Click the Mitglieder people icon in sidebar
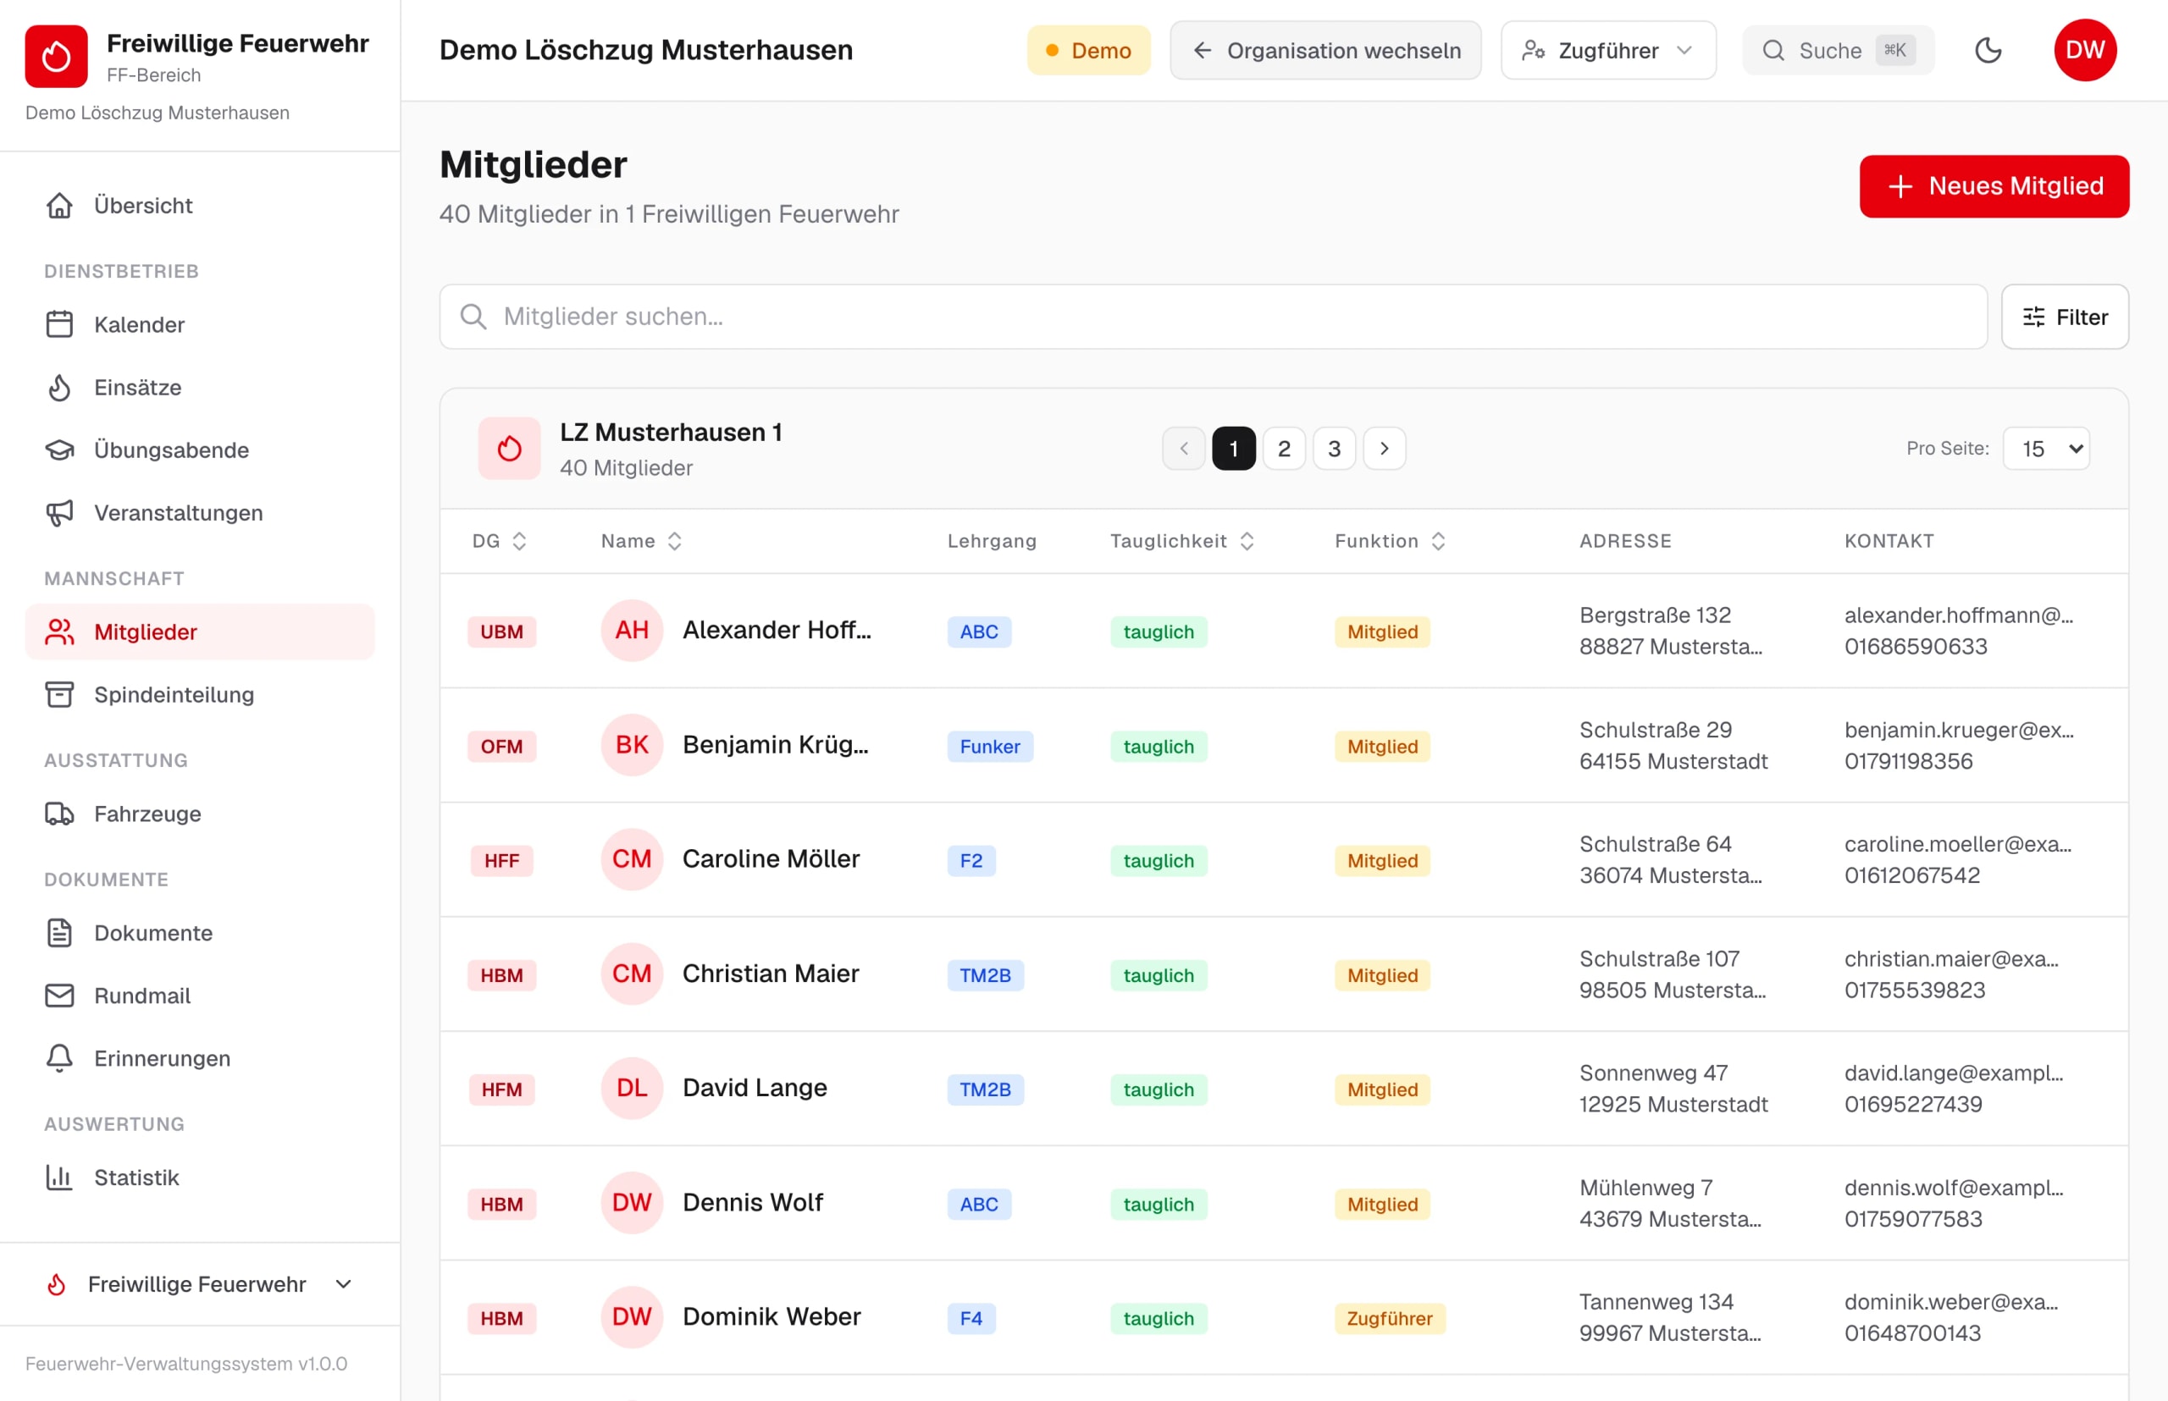2168x1401 pixels. click(60, 632)
